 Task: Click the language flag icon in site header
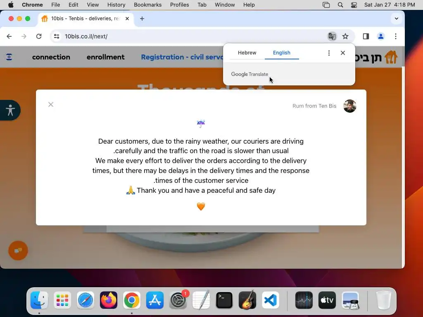click(x=9, y=57)
